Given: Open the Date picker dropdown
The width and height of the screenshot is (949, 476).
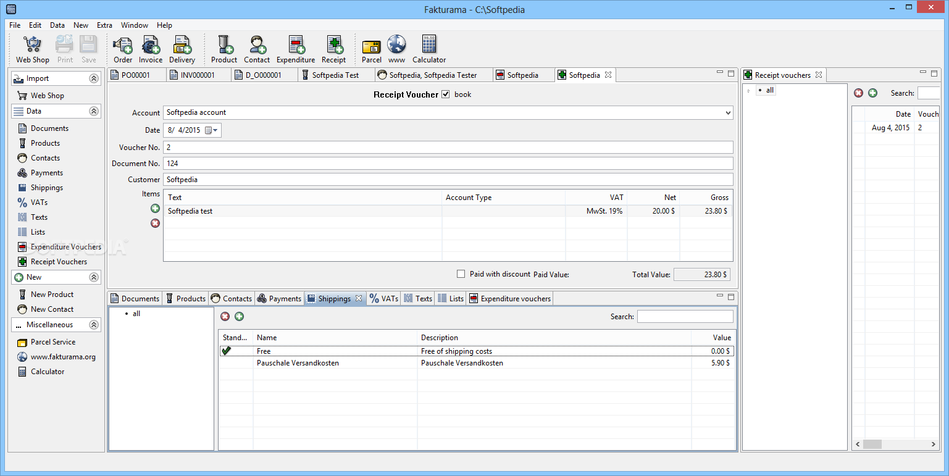Looking at the screenshot, I should click(x=212, y=130).
